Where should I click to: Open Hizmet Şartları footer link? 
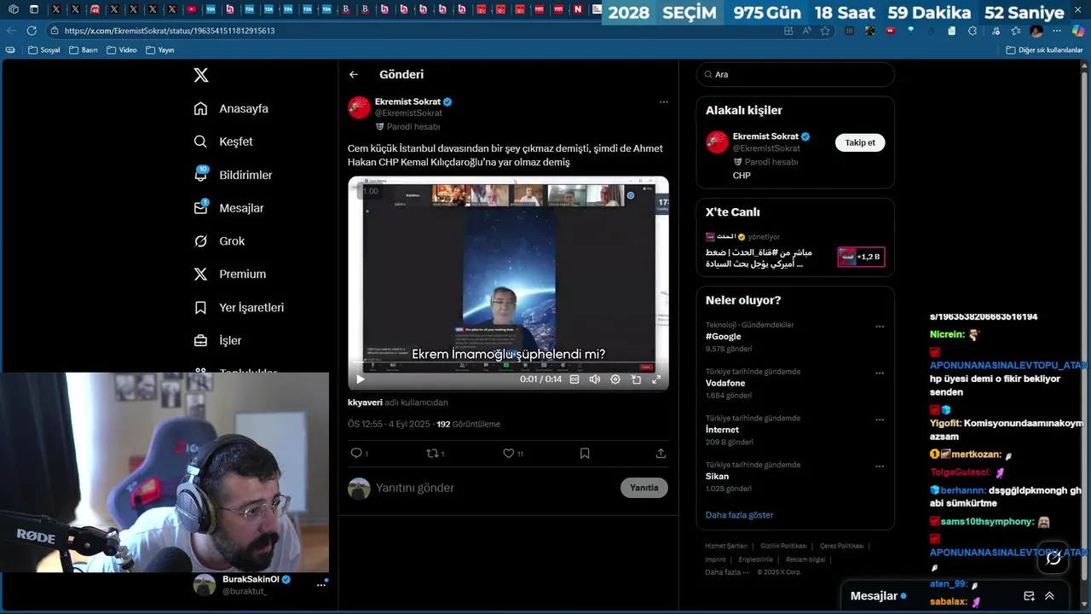click(x=726, y=546)
